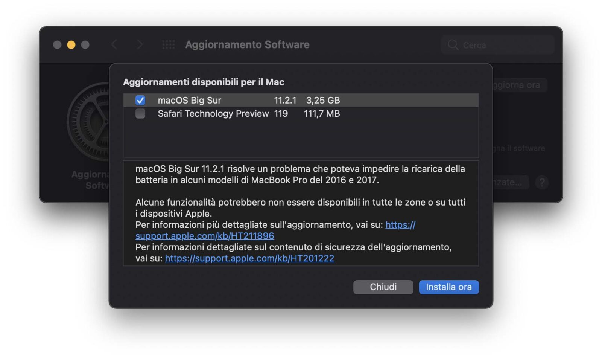This screenshot has width=602, height=360.
Task: Click the Chiudi button
Action: pos(383,287)
